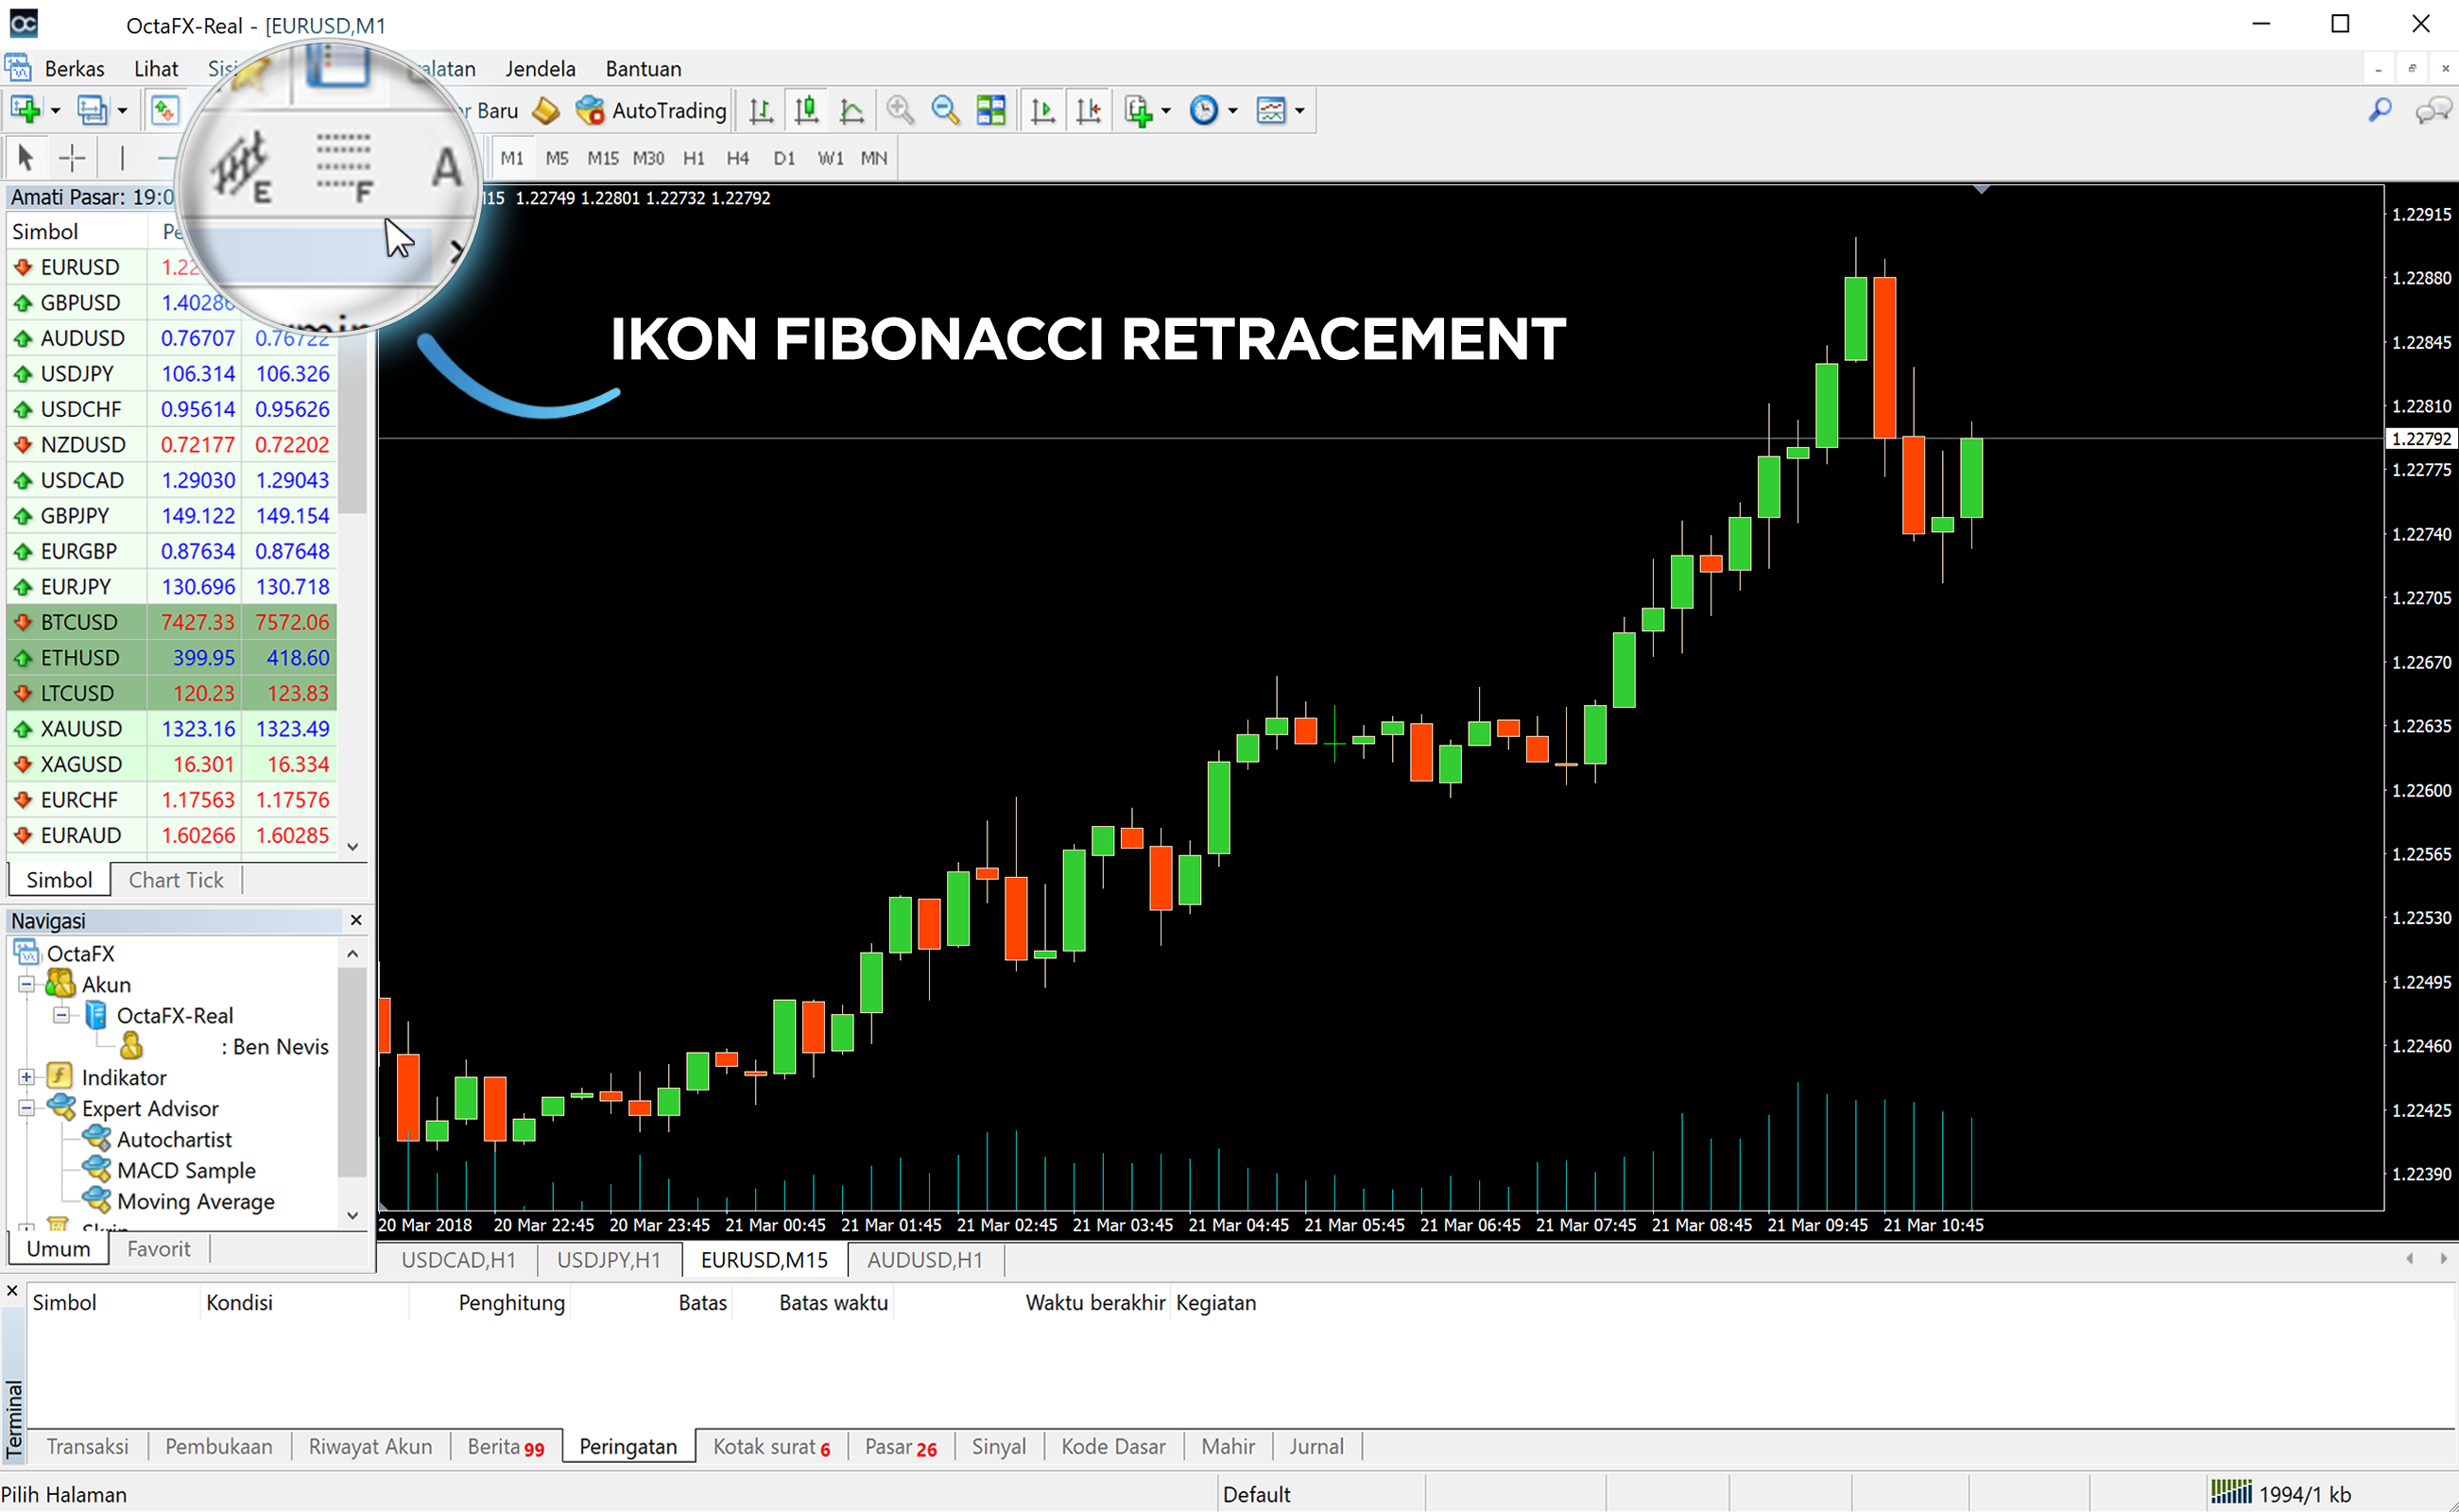
Task: Open MetaEditor with the yellow diamond icon
Action: 545,110
